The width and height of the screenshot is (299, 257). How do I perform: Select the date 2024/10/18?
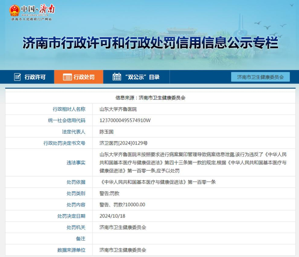tap(112, 216)
